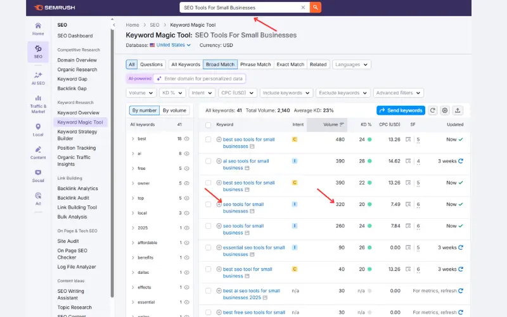
Task: Show keywords in the 'best' group eye icon
Action: point(188,138)
